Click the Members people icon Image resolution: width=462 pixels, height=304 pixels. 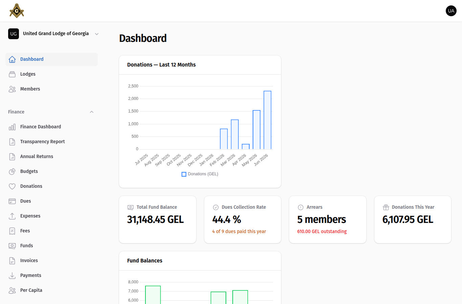(x=12, y=89)
